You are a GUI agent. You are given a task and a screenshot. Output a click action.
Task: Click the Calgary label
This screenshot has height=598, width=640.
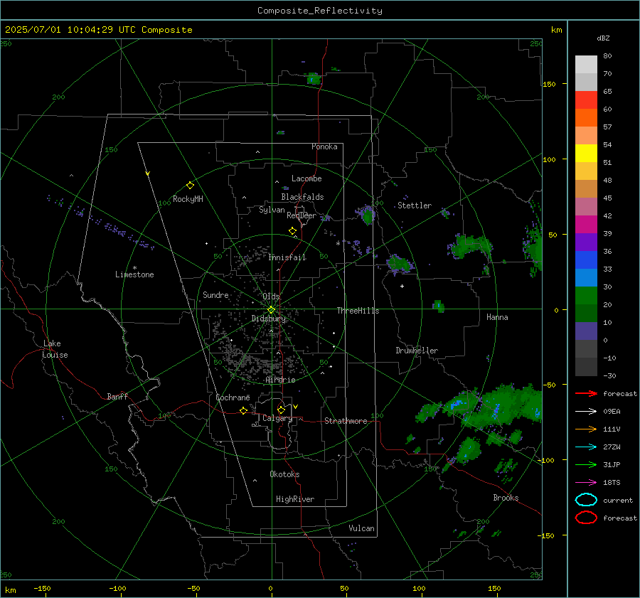point(277,418)
